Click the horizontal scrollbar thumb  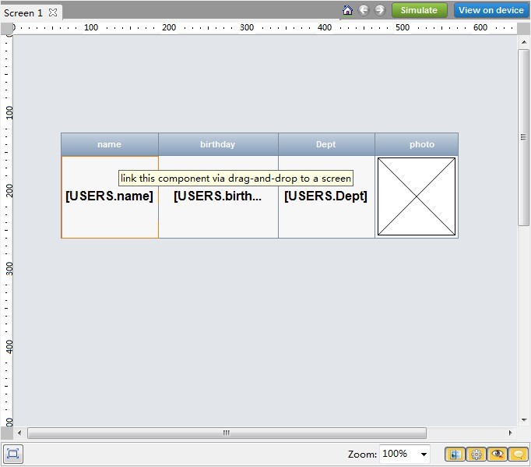coord(227,433)
